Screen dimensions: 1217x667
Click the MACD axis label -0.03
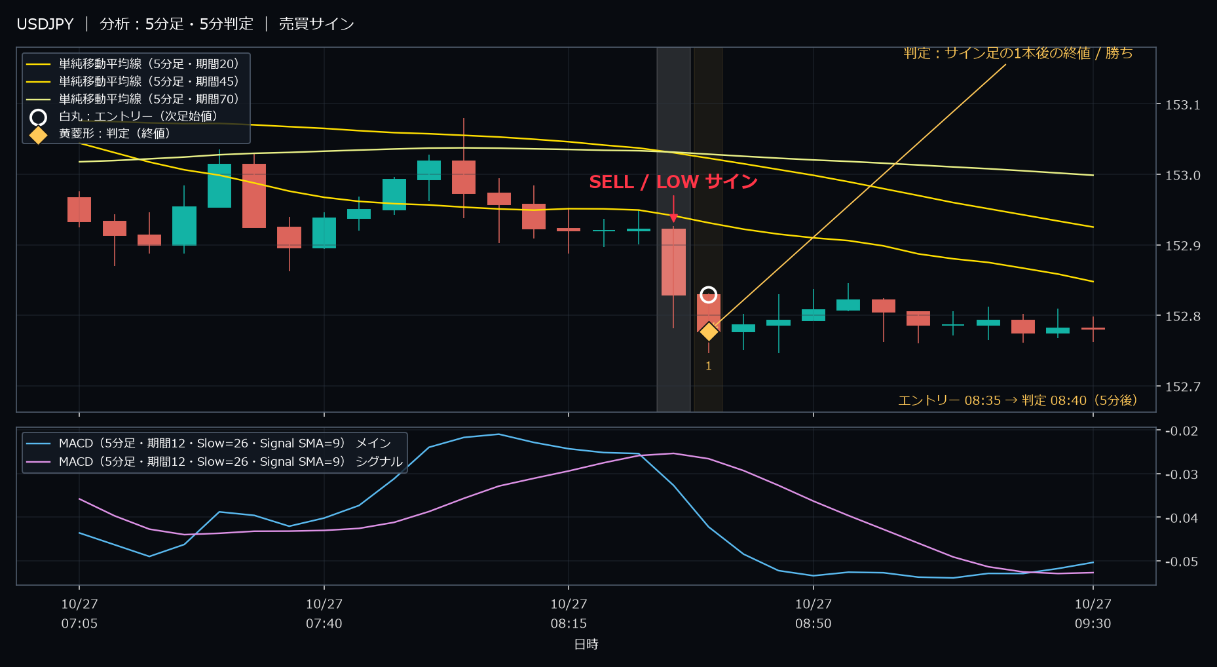(x=1181, y=474)
